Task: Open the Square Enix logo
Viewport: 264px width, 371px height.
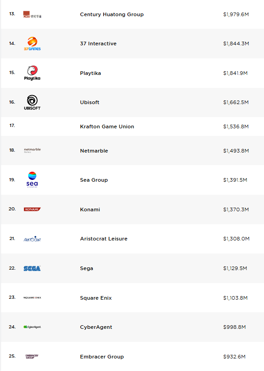Action: pyautogui.click(x=32, y=297)
